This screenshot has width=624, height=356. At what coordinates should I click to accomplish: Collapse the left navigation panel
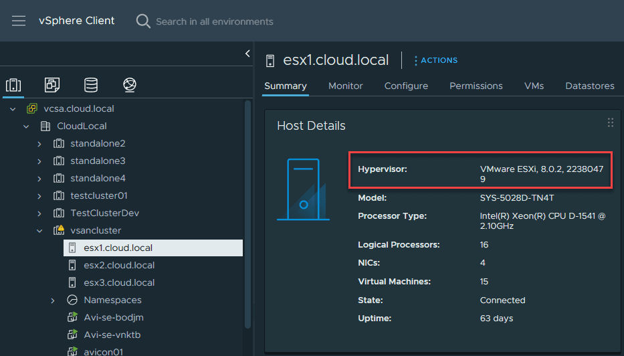tap(247, 54)
